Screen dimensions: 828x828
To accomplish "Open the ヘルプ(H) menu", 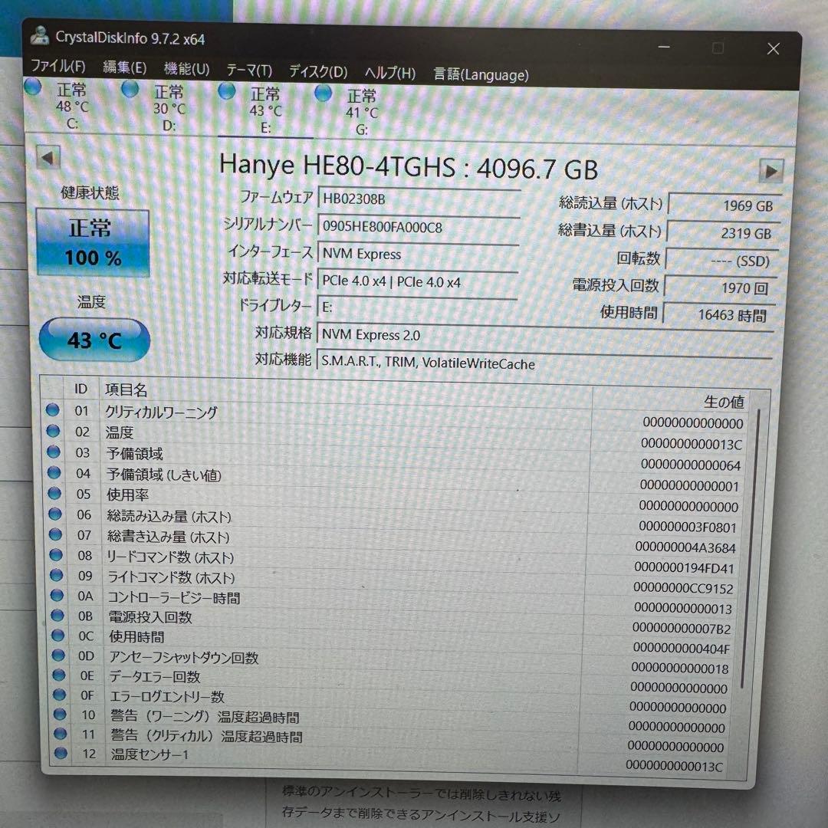I will [x=389, y=73].
